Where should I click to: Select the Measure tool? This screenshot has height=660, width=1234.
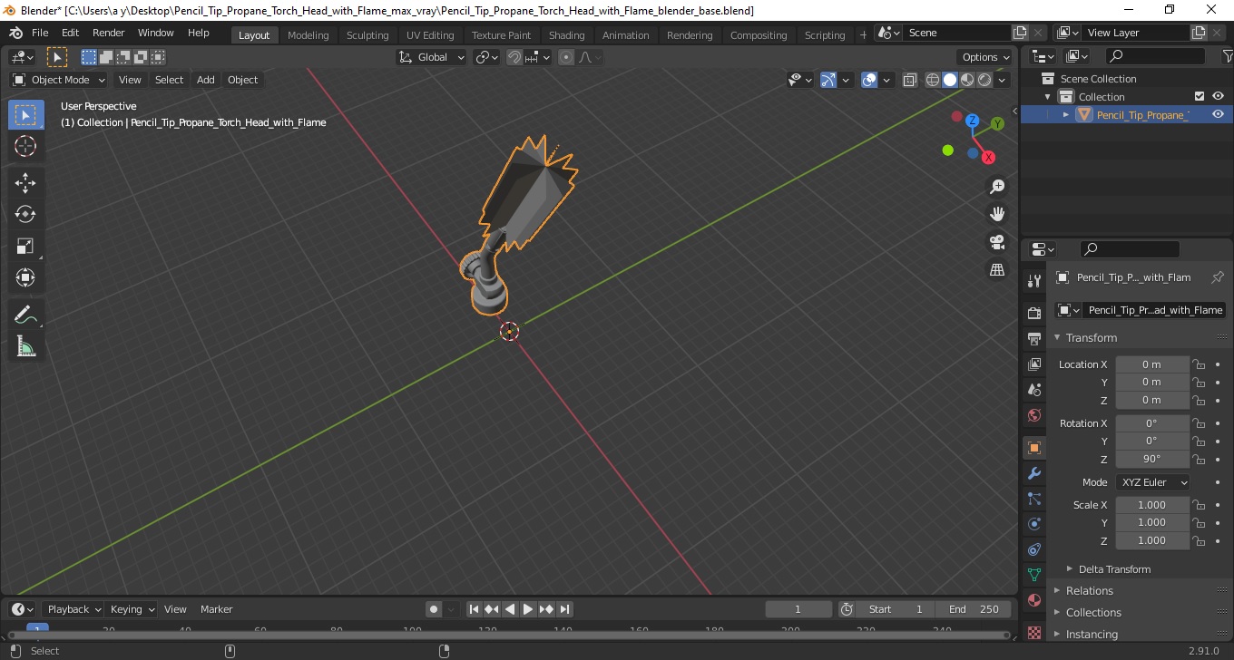tap(25, 346)
